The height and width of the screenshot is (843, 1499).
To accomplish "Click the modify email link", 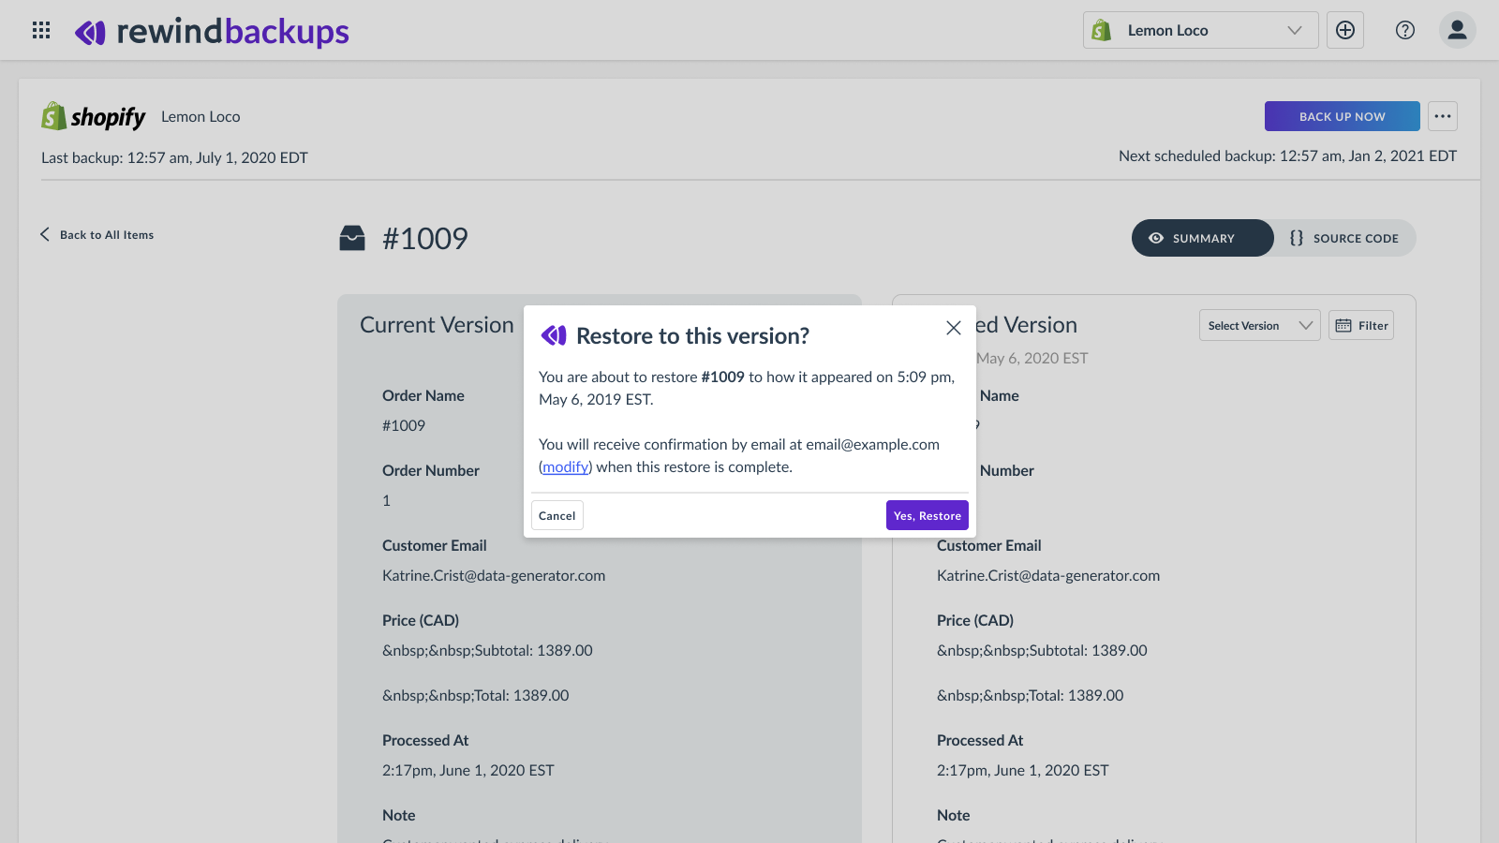I will (566, 467).
